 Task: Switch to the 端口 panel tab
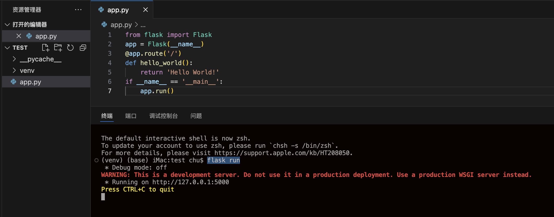coord(131,116)
